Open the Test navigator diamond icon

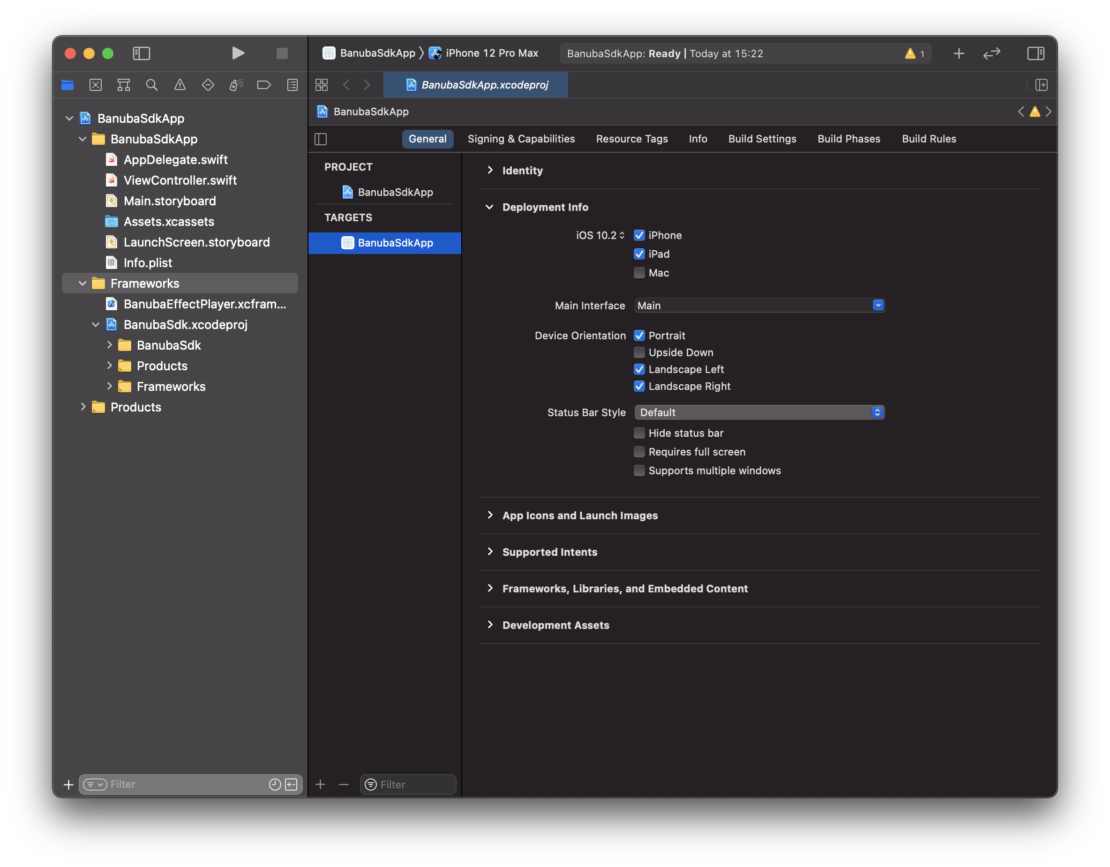pyautogui.click(x=208, y=85)
